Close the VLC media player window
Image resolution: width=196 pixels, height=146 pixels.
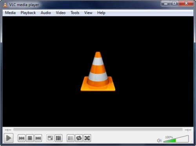pyautogui.click(x=186, y=4)
